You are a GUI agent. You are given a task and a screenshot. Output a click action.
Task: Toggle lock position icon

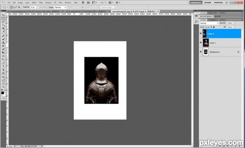tap(211, 27)
